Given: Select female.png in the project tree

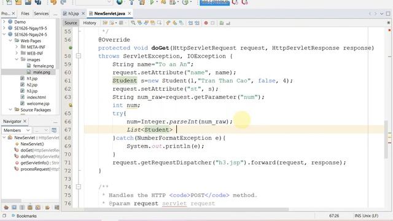Looking at the screenshot, I should [44, 66].
